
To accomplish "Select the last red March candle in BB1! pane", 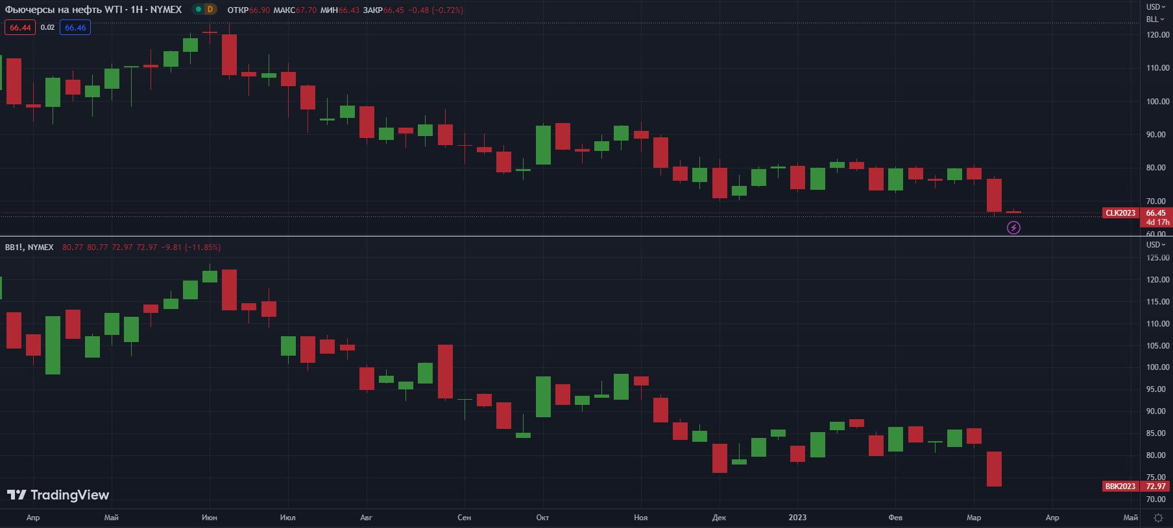I will 994,469.
